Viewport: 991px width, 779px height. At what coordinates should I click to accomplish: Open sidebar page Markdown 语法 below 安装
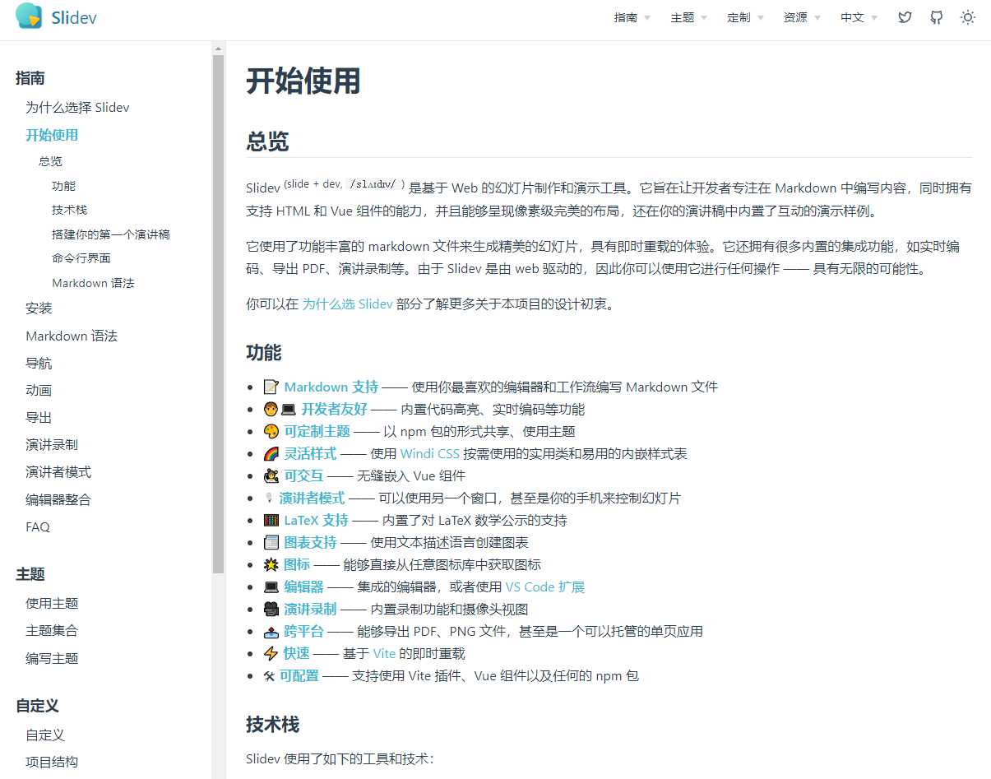point(72,336)
